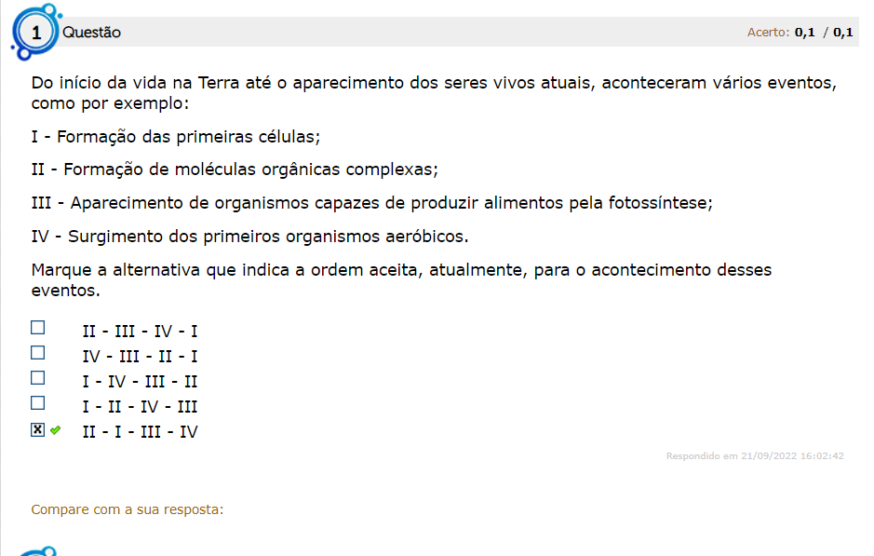Click the green correct-answer check mark
Screen dimensions: 874x556
click(x=56, y=430)
